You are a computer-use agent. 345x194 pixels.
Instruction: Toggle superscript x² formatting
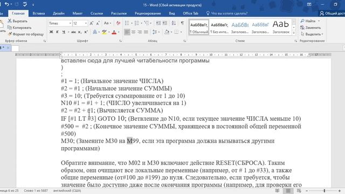[86, 32]
